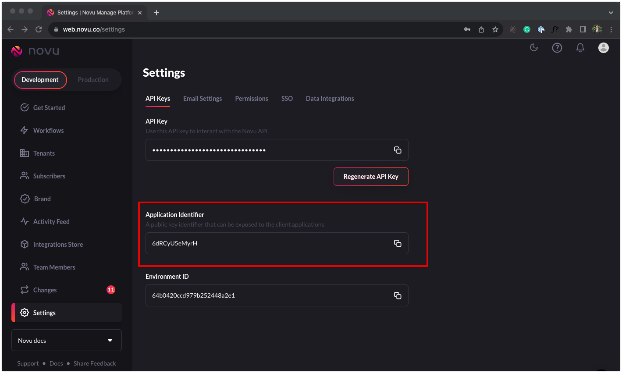The image size is (622, 373).
Task: Open the help question mark icon
Action: pyautogui.click(x=557, y=48)
